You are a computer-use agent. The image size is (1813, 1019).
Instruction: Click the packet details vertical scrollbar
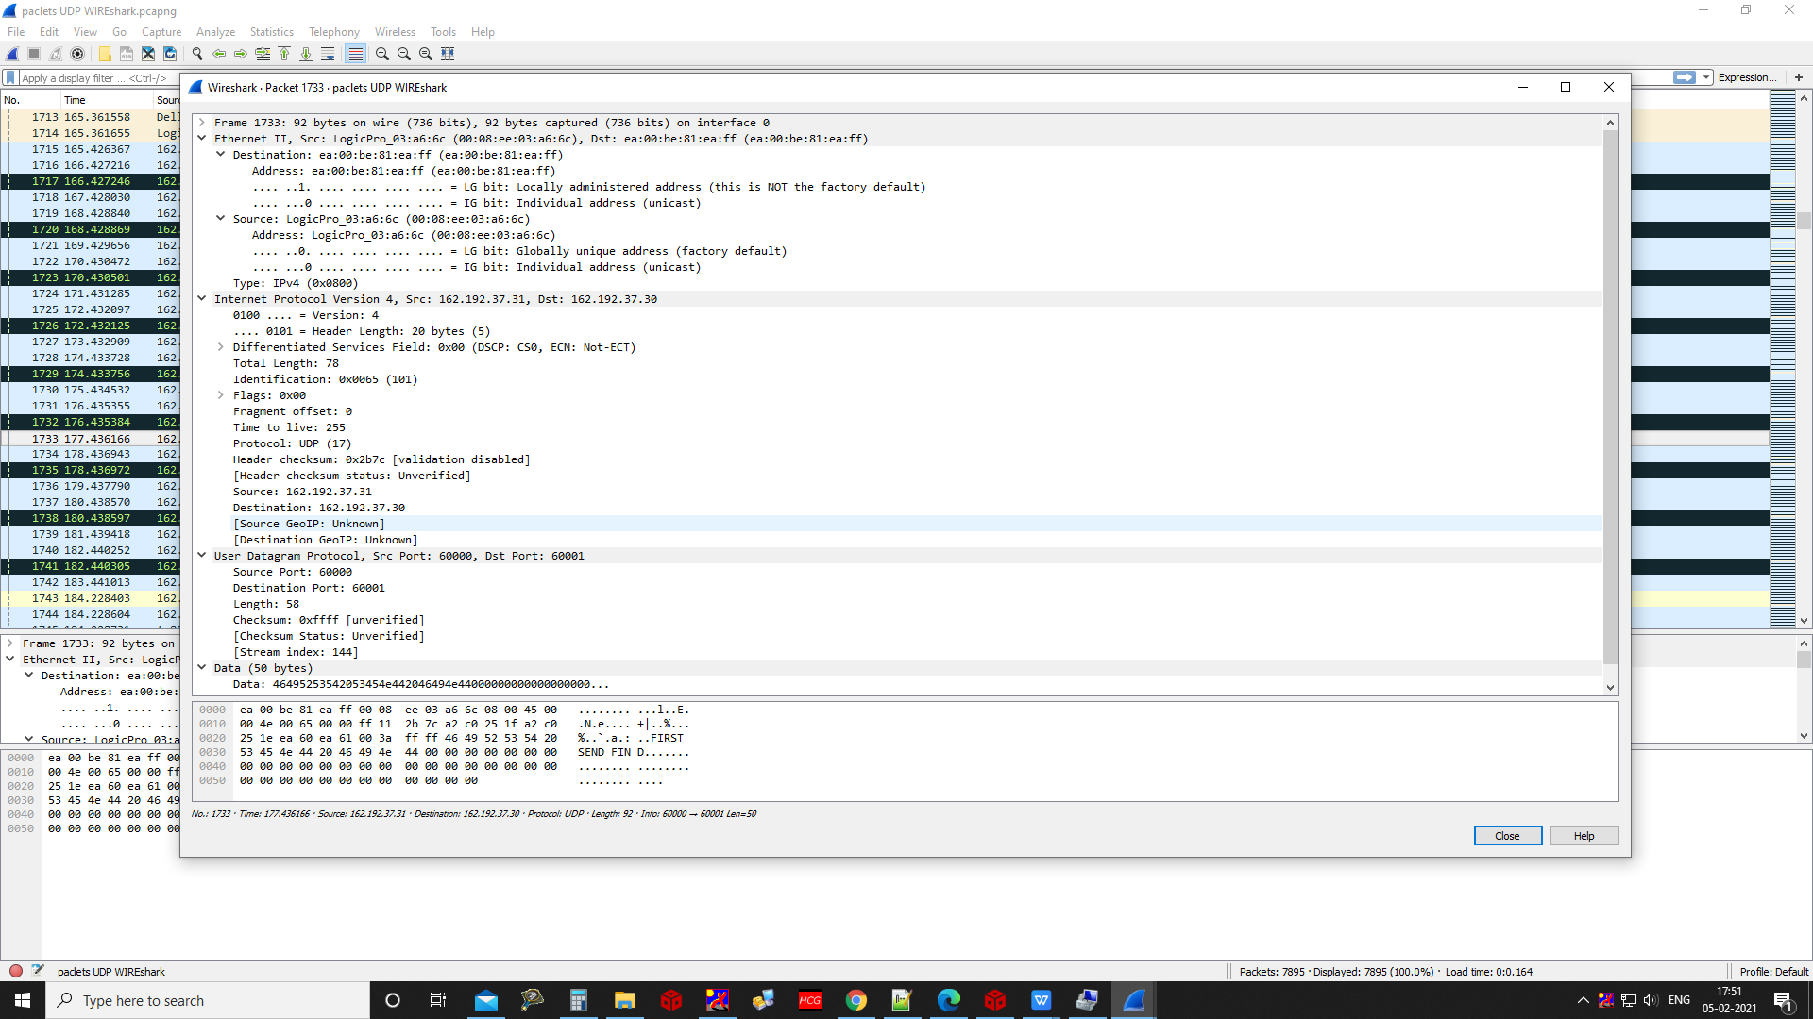1610,396
